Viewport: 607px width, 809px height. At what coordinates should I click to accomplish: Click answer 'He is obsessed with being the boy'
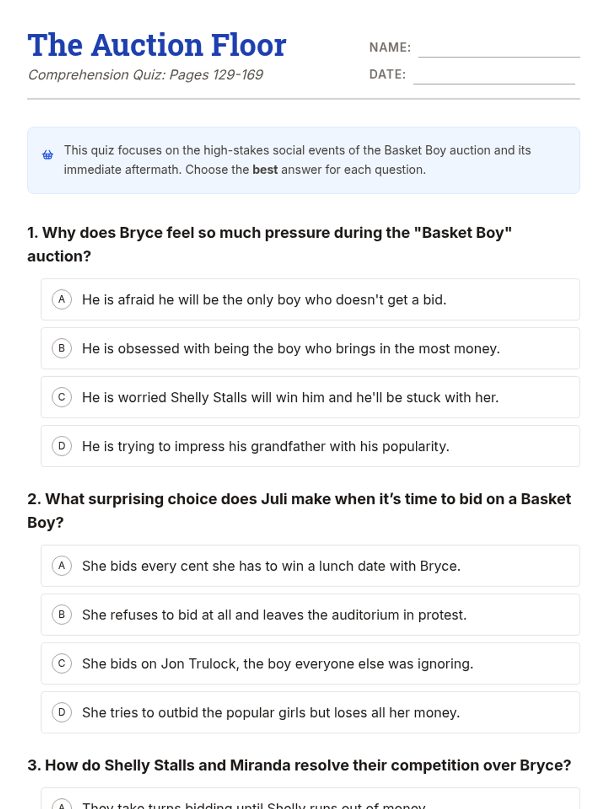coord(310,348)
